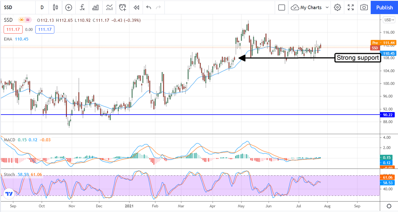Click the TradingView logo
Viewport: 398px width, 212px height.
(9, 194)
